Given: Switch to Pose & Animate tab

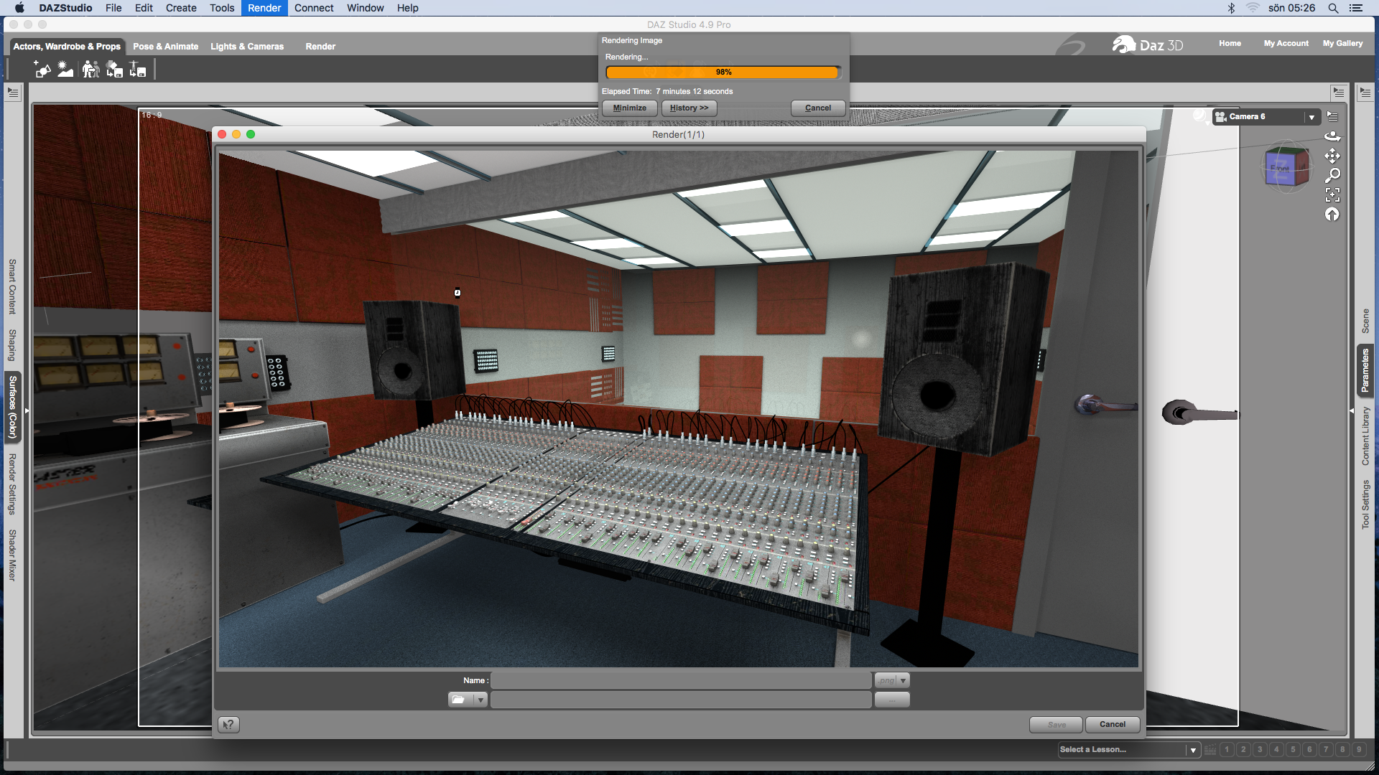Looking at the screenshot, I should [165, 47].
